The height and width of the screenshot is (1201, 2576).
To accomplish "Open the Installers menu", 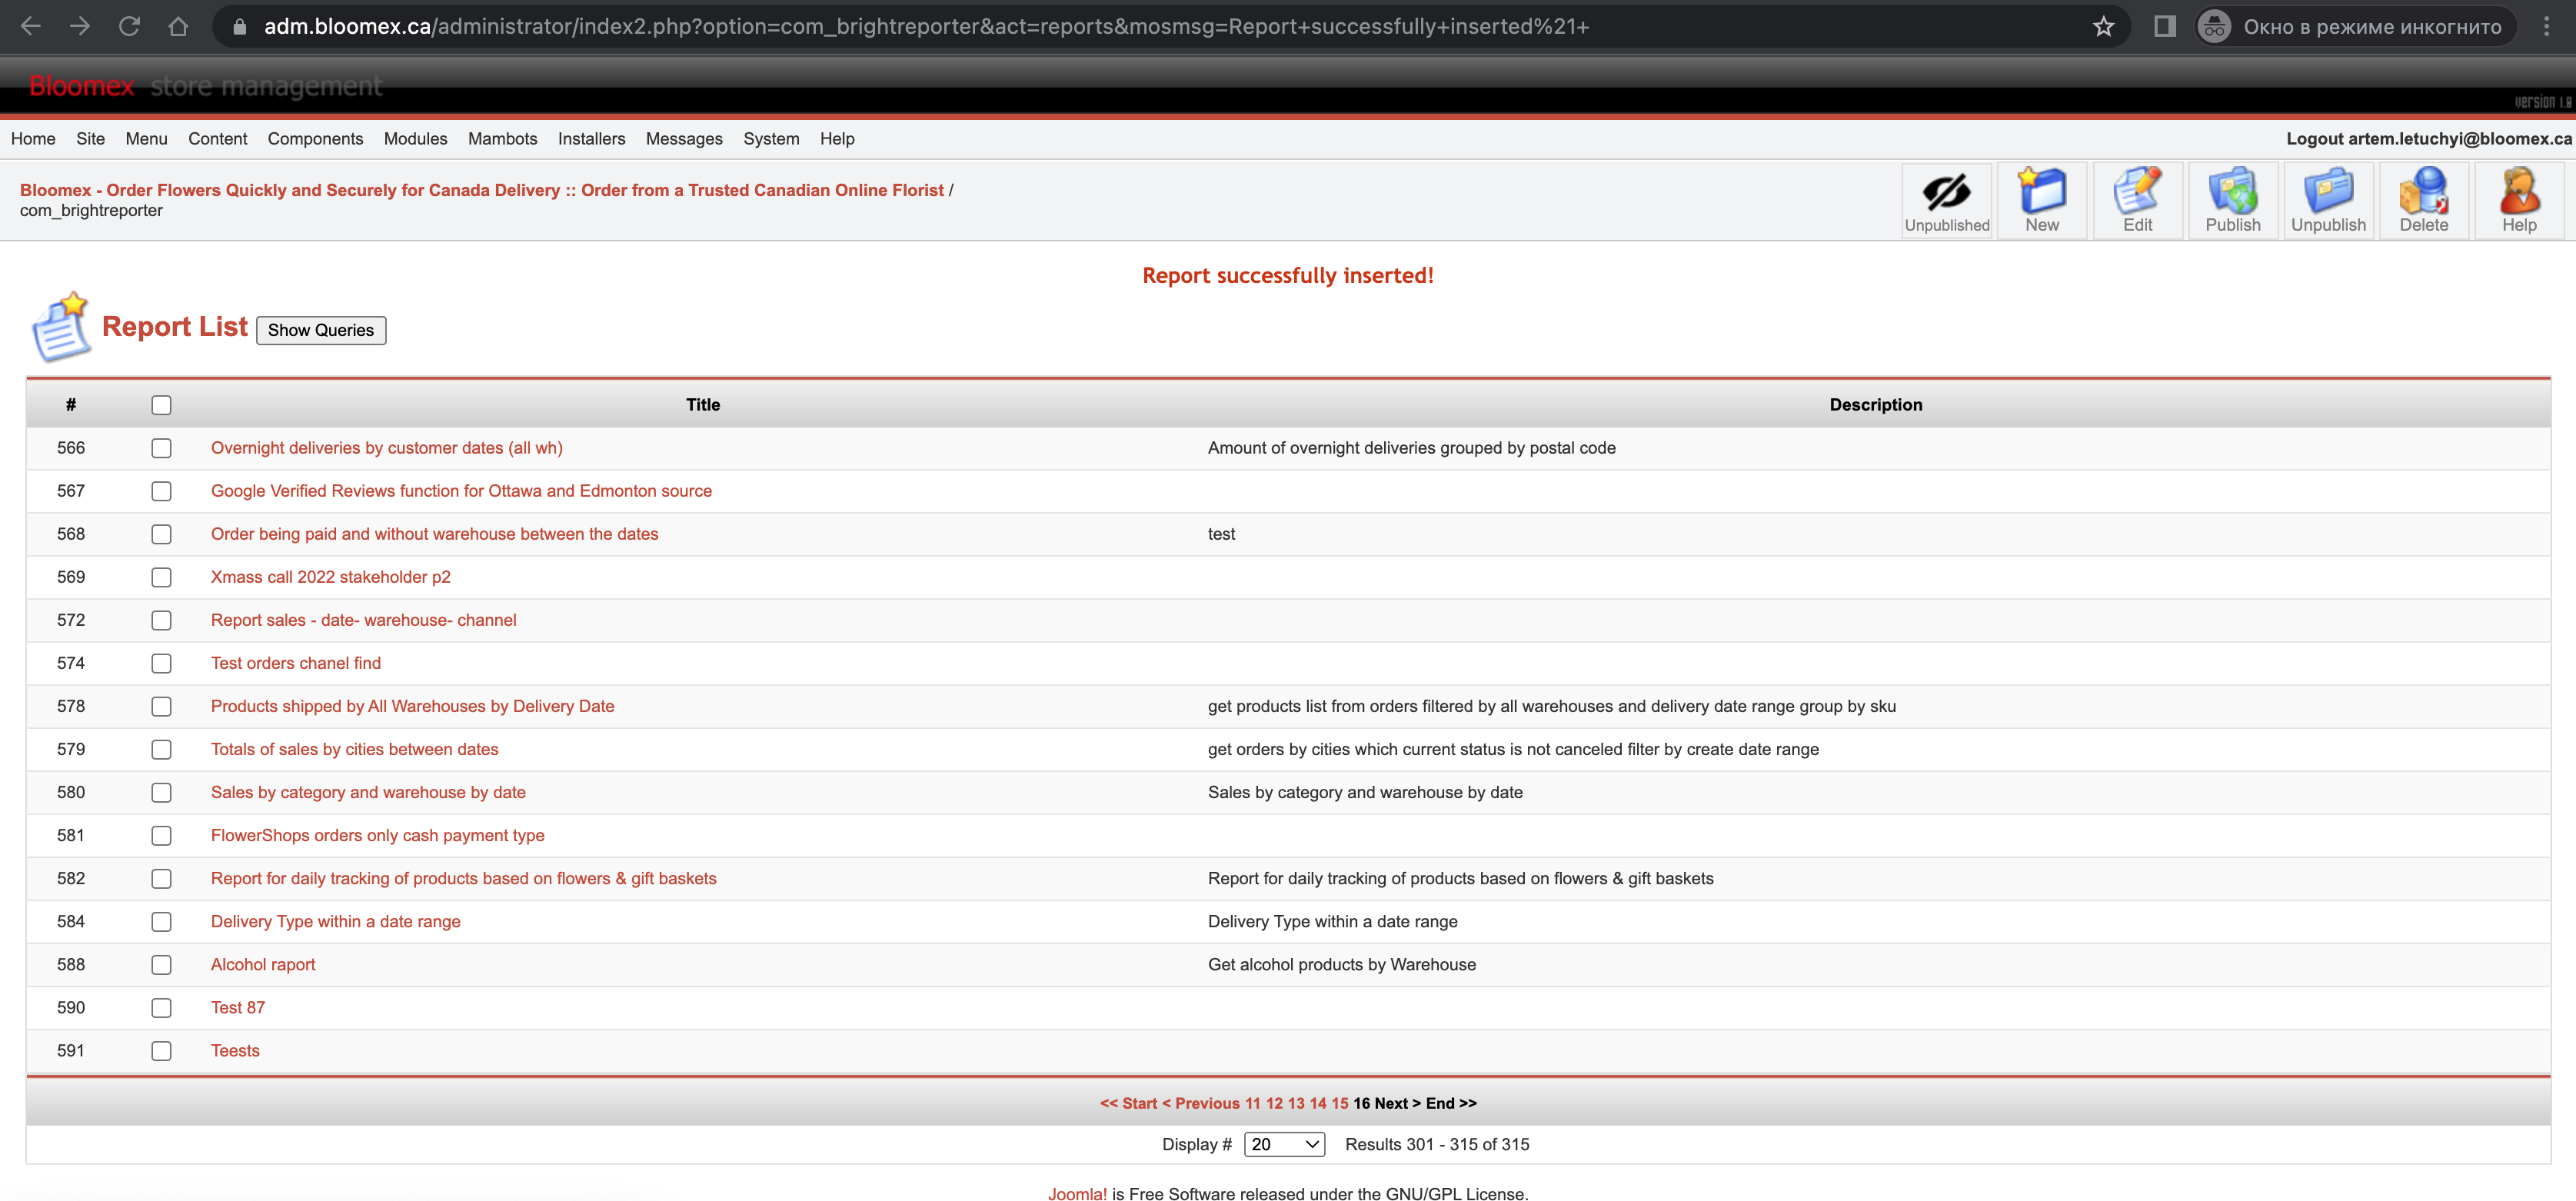I will [x=591, y=139].
